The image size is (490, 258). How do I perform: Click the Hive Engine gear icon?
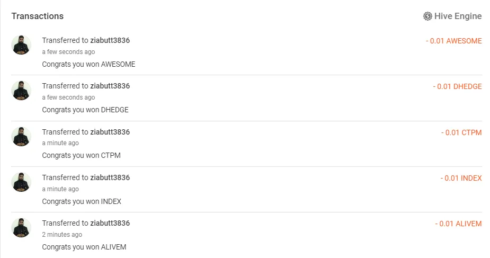[427, 16]
